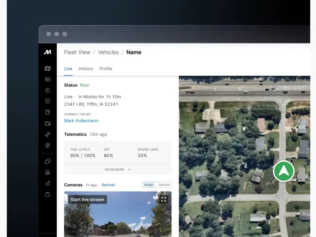Click the document icon in sidebar
Image resolution: width=316 pixels, height=237 pixels.
pyautogui.click(x=47, y=172)
